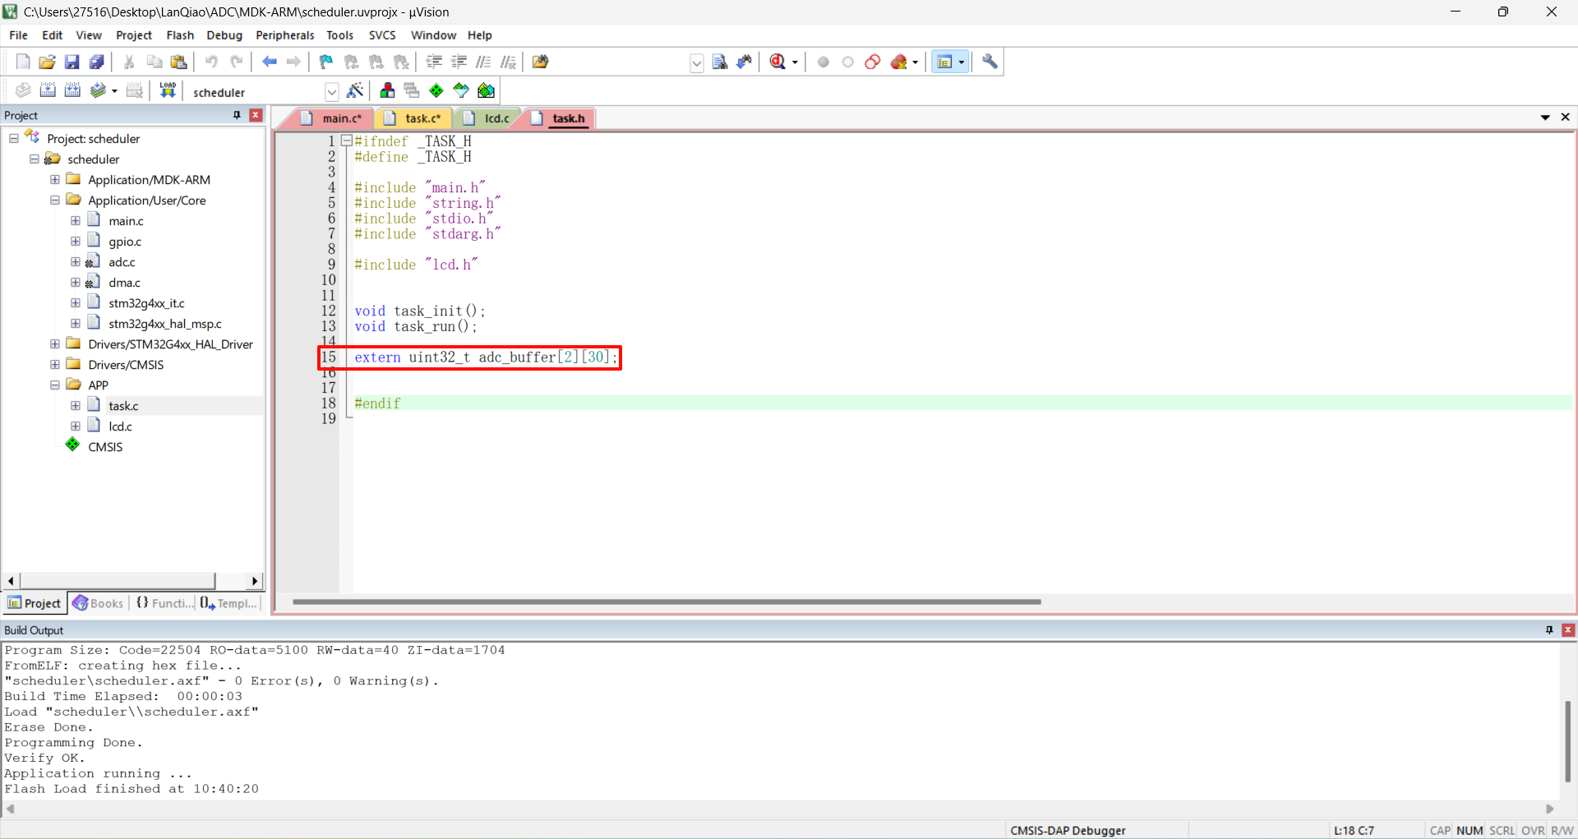
Task: Expand the Drivers/CMSIS folder
Action: (55, 364)
